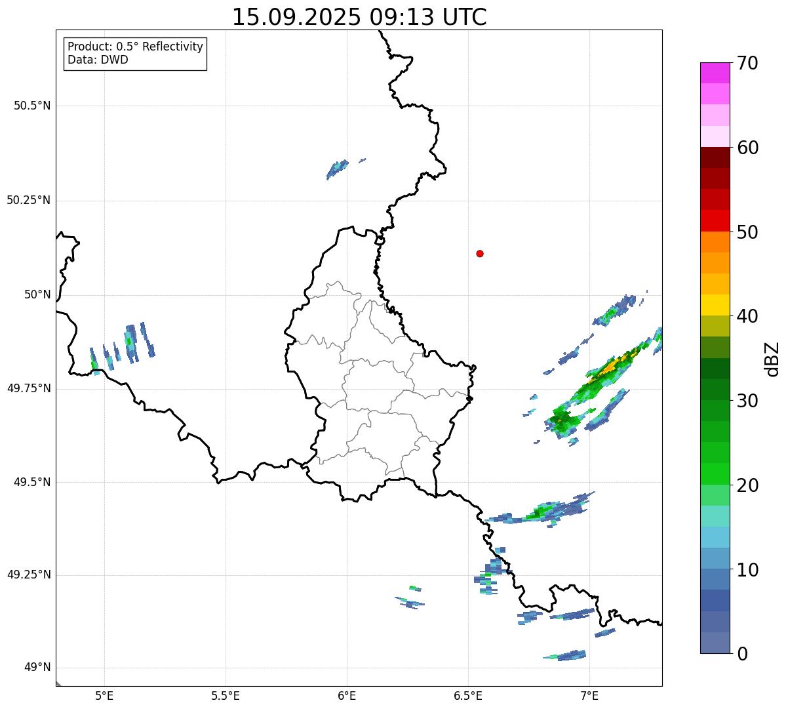Screen dimensions: 788x709
Task: Click the "dBZ" colorbar label
Action: [772, 358]
